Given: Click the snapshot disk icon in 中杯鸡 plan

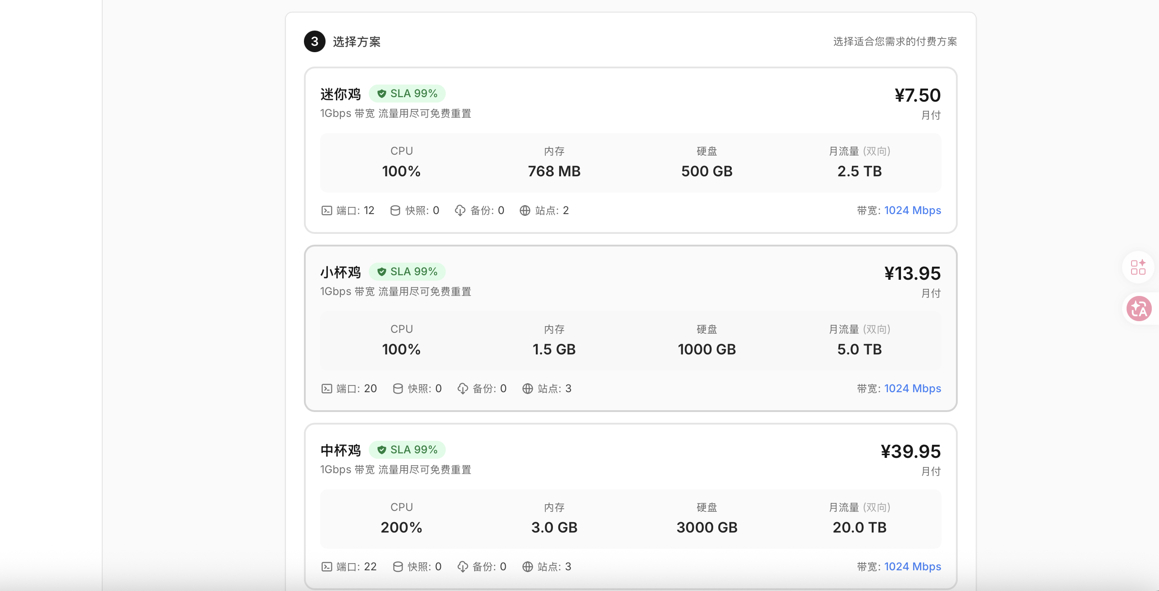Looking at the screenshot, I should tap(398, 567).
